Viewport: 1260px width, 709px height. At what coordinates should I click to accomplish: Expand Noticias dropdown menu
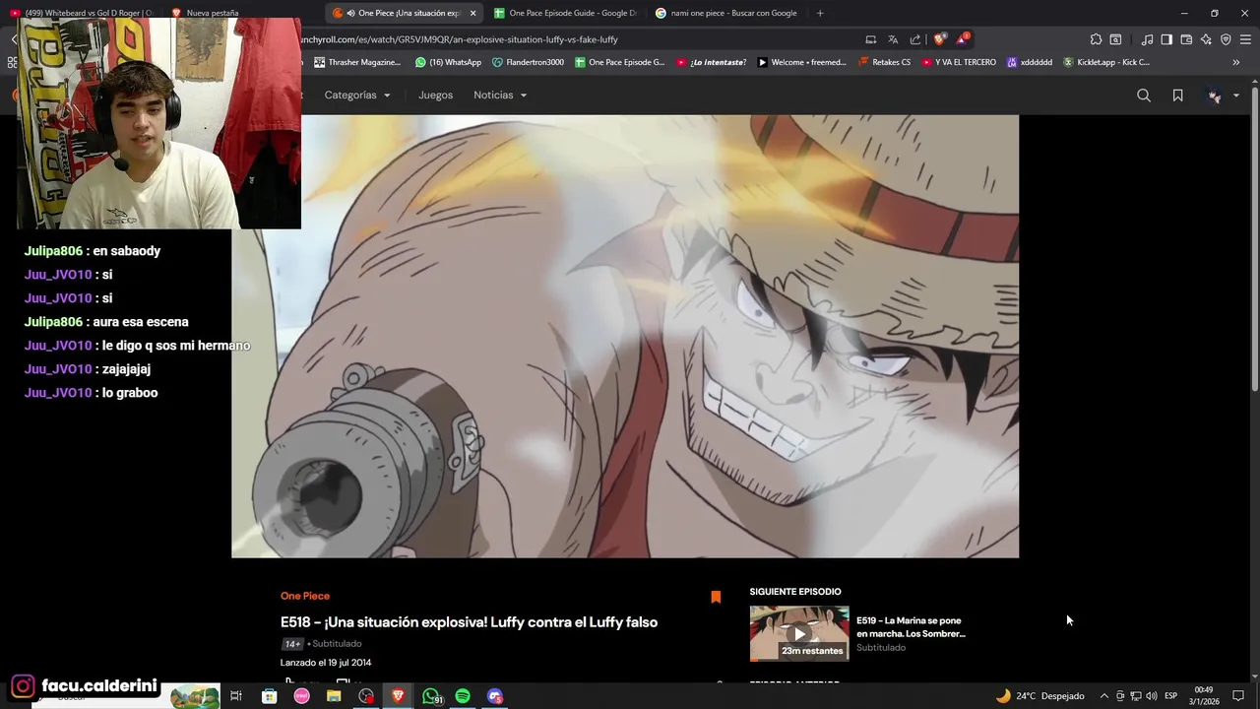pos(500,96)
